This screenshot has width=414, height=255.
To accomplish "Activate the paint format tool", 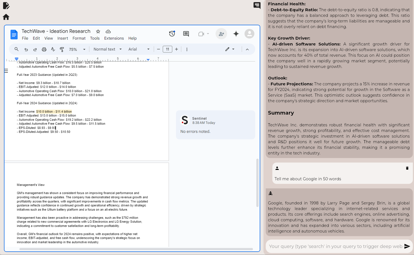I will (x=62, y=49).
